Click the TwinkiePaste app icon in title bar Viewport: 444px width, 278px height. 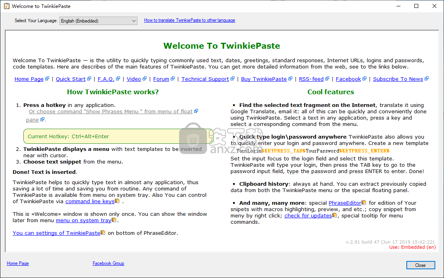point(6,6)
